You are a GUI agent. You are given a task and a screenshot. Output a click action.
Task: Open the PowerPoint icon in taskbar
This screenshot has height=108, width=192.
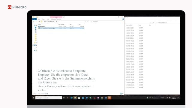(109, 98)
